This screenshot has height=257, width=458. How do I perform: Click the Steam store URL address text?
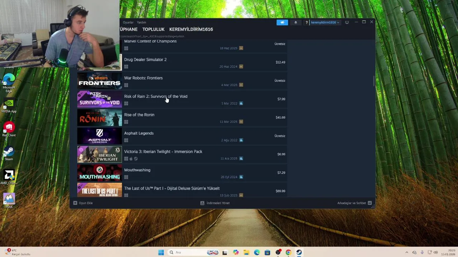tap(152, 36)
